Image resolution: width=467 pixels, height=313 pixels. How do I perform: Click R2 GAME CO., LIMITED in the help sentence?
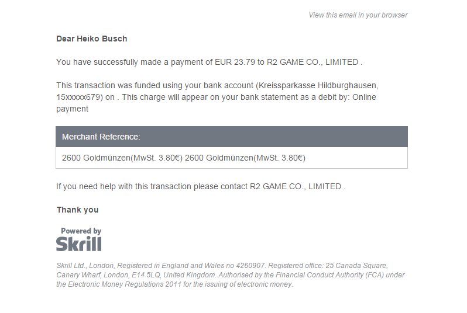pyautogui.click(x=296, y=187)
